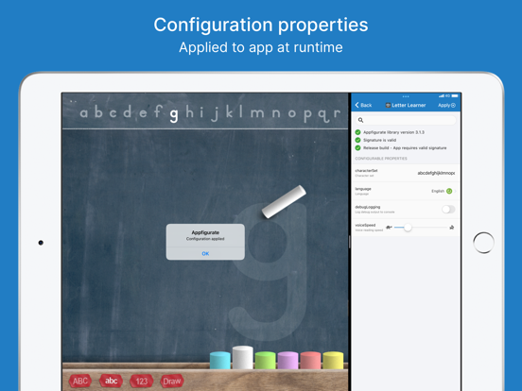Pick the green chalk color
Image resolution: width=522 pixels, height=391 pixels.
[266, 361]
